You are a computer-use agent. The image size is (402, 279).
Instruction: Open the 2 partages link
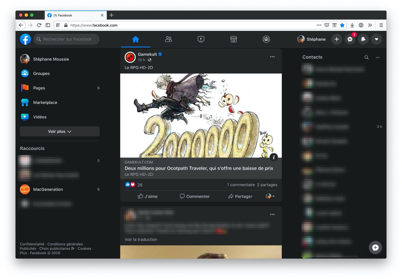tap(267, 185)
